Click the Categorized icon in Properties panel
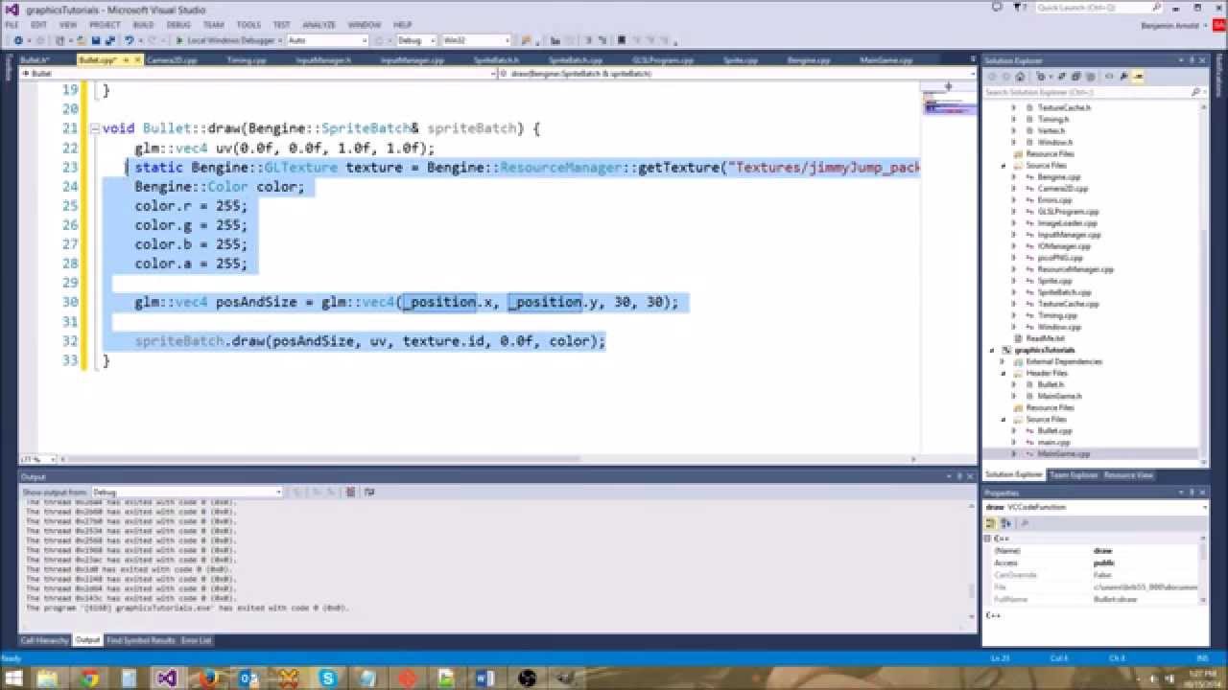Image resolution: width=1228 pixels, height=690 pixels. point(992,523)
